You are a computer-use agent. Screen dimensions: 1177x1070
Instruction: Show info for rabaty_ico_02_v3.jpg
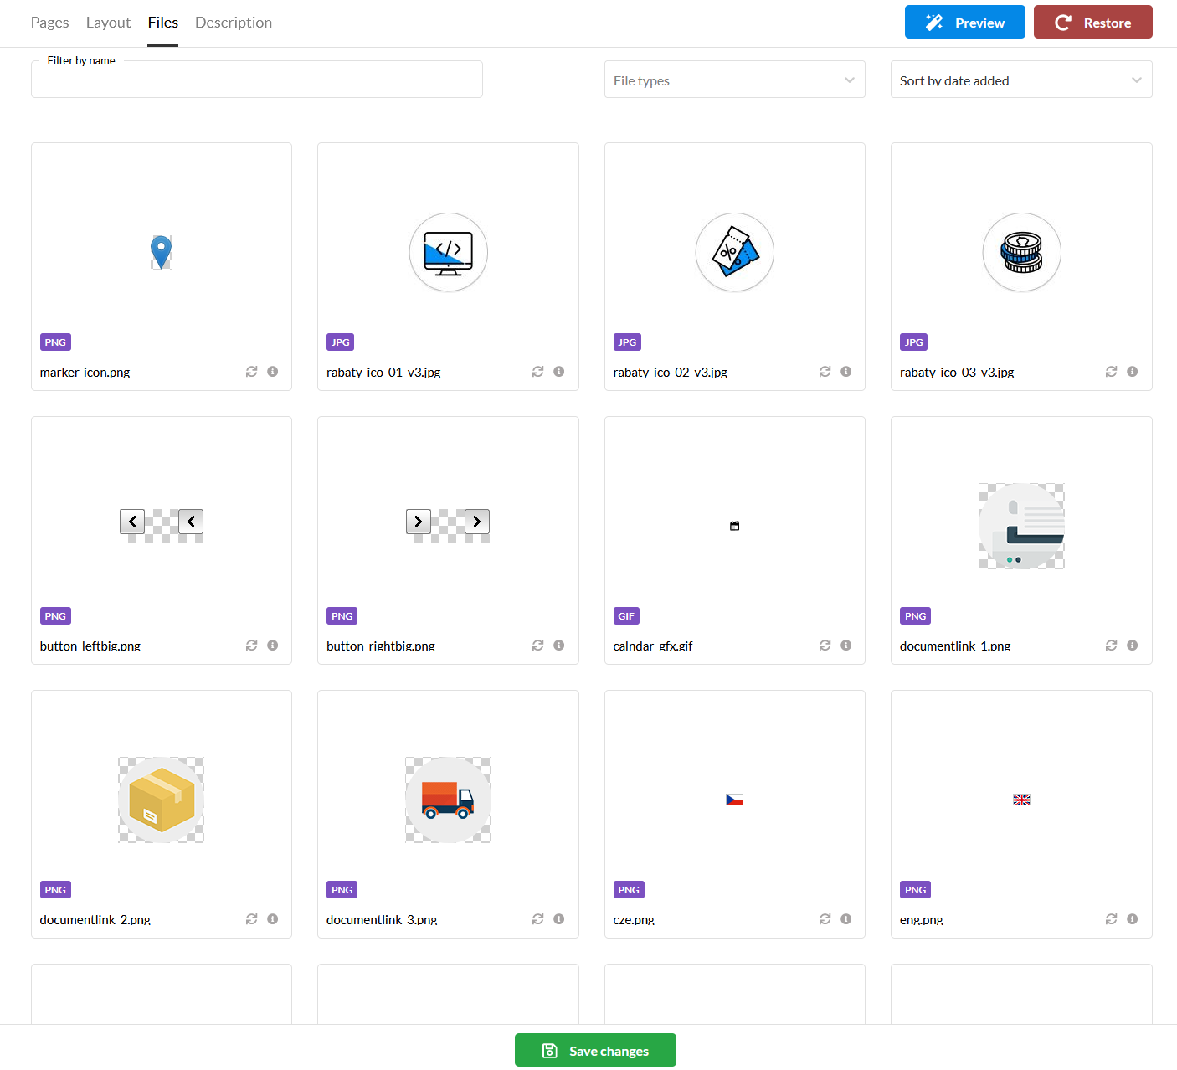coord(846,372)
